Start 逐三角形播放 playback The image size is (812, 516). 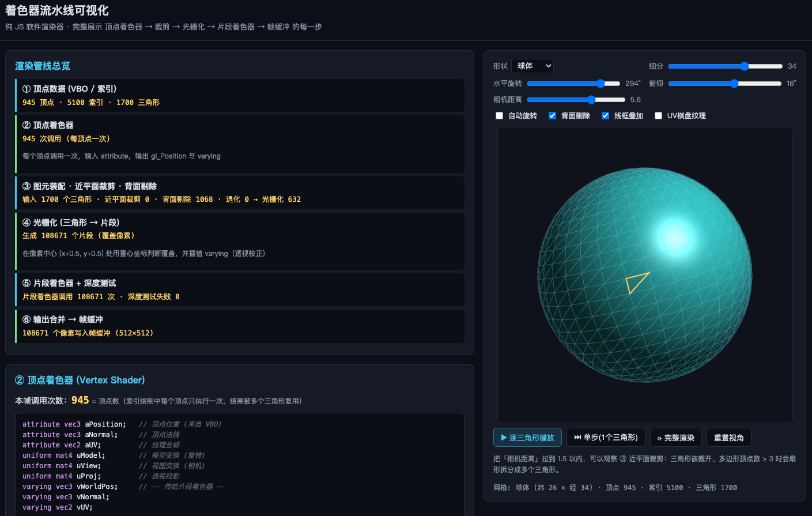point(527,438)
